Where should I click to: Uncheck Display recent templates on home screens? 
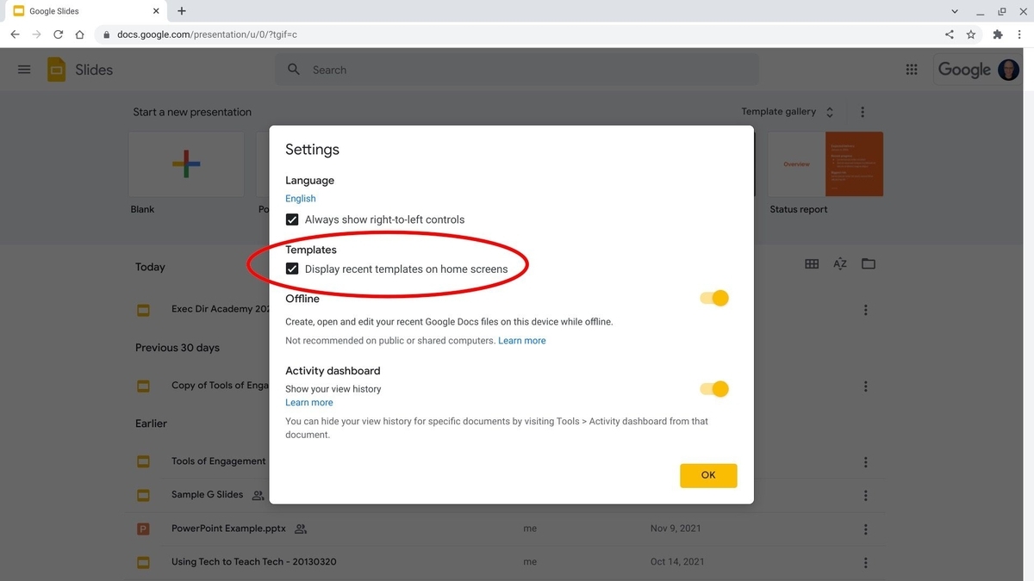pyautogui.click(x=292, y=268)
